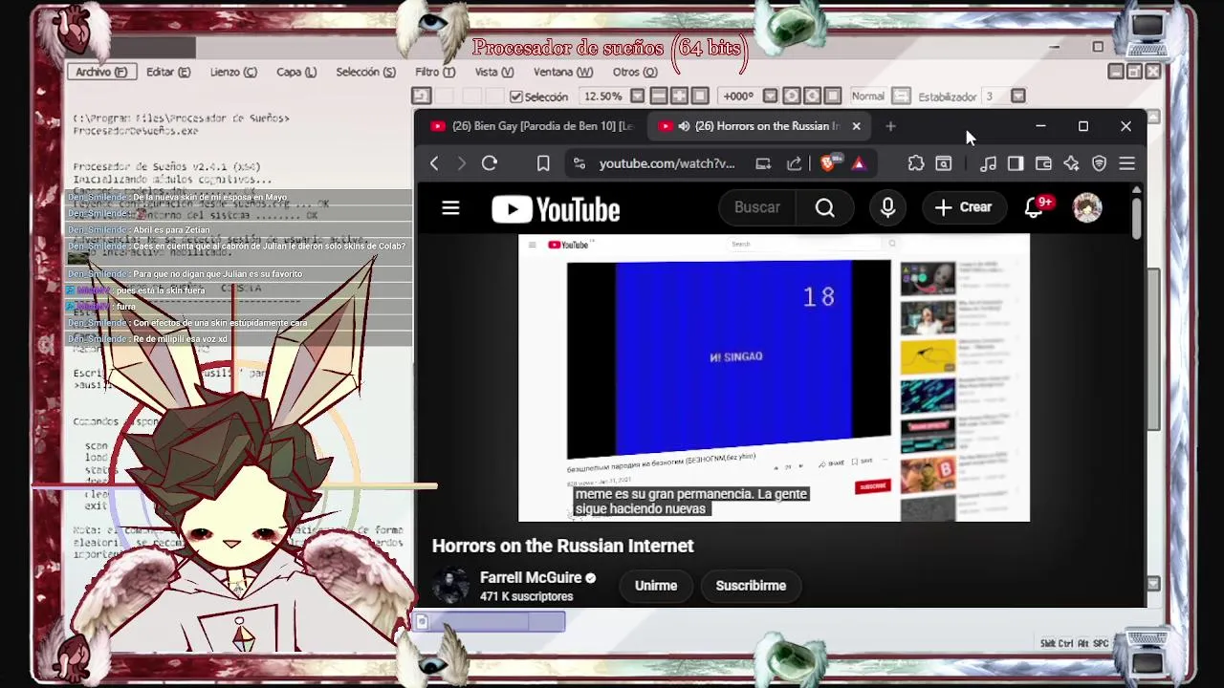
Task: Rotate the canvas clockwise
Action: coord(812,96)
